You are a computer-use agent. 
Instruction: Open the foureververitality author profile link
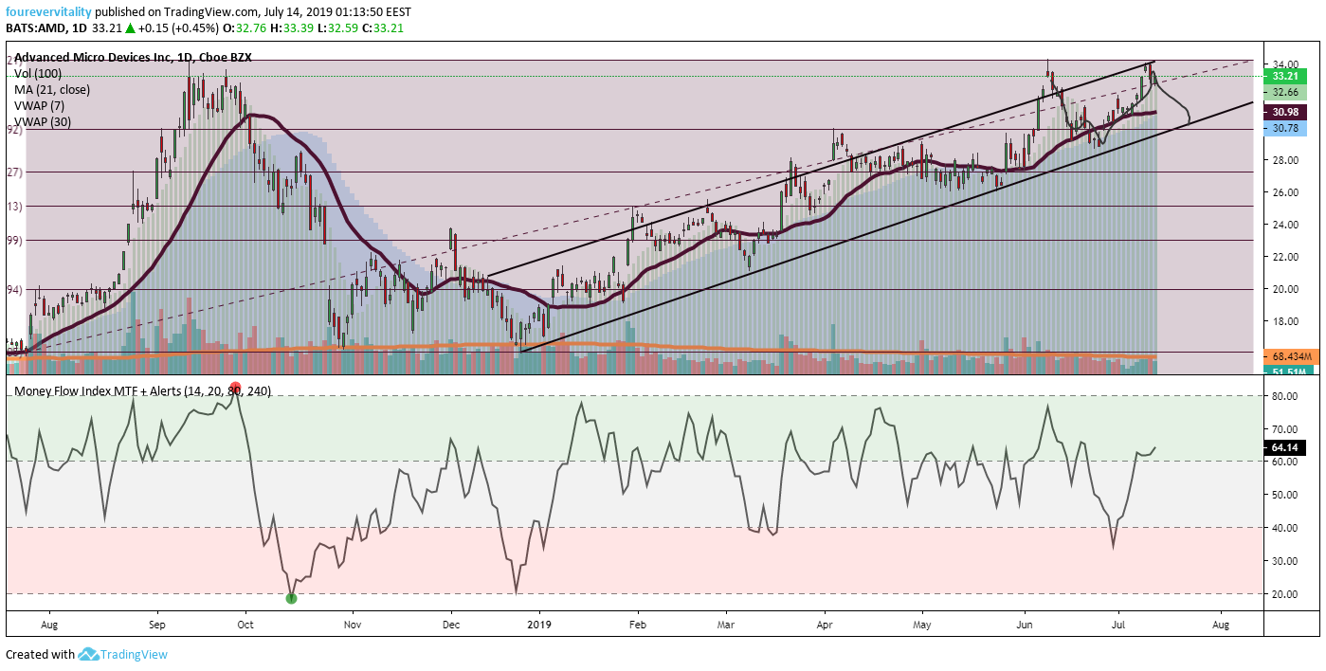[x=49, y=11]
